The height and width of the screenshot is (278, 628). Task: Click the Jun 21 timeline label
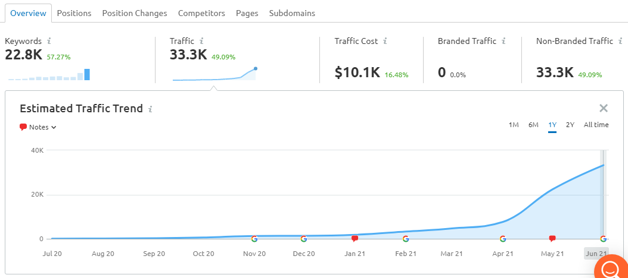pos(596,253)
